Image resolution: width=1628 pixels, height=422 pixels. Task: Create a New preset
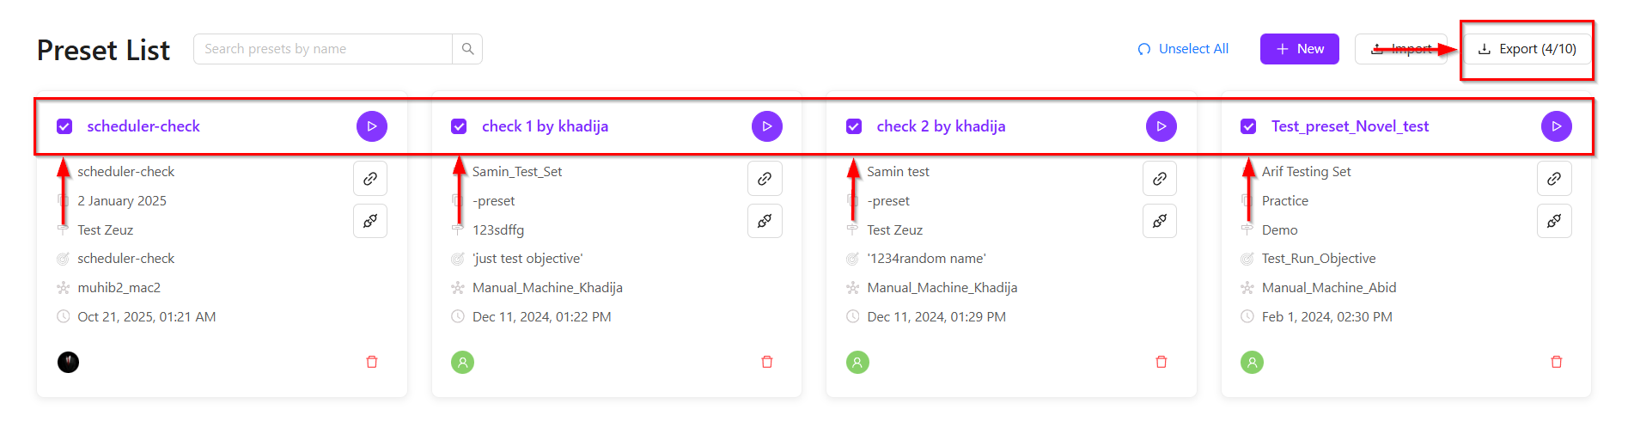1299,49
